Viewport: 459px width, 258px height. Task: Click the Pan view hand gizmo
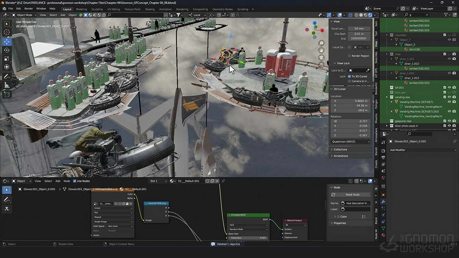[321, 50]
